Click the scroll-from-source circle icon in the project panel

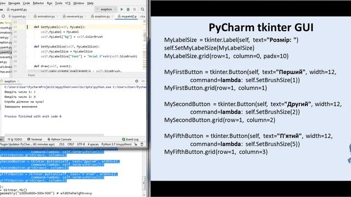click(3, 16)
